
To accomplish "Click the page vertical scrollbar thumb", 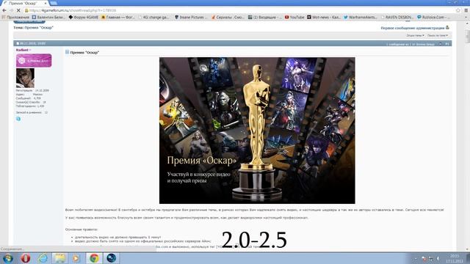I will [467, 36].
